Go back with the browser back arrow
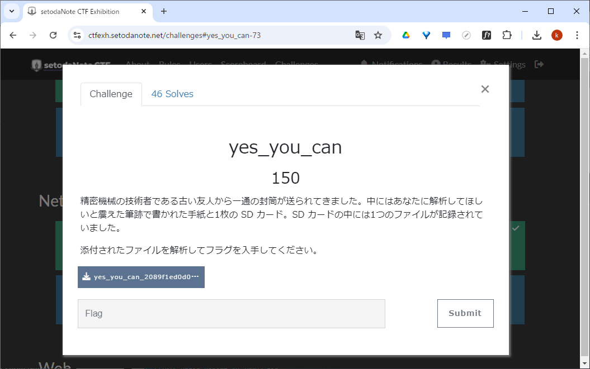 pyautogui.click(x=13, y=35)
